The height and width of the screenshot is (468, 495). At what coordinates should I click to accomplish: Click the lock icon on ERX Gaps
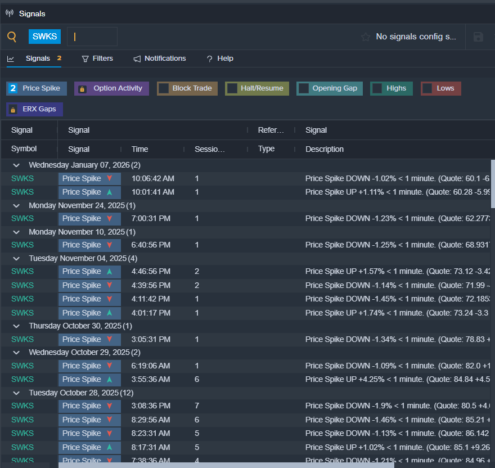13,109
